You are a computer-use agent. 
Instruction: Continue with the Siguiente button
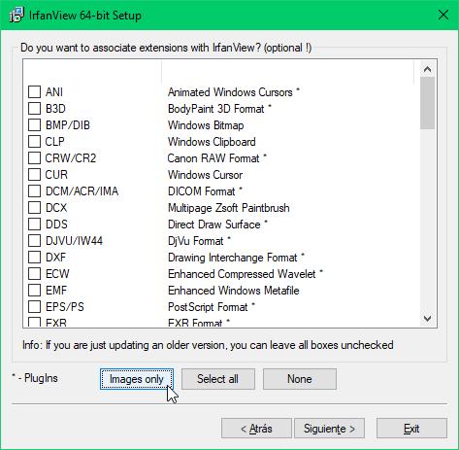tap(329, 429)
